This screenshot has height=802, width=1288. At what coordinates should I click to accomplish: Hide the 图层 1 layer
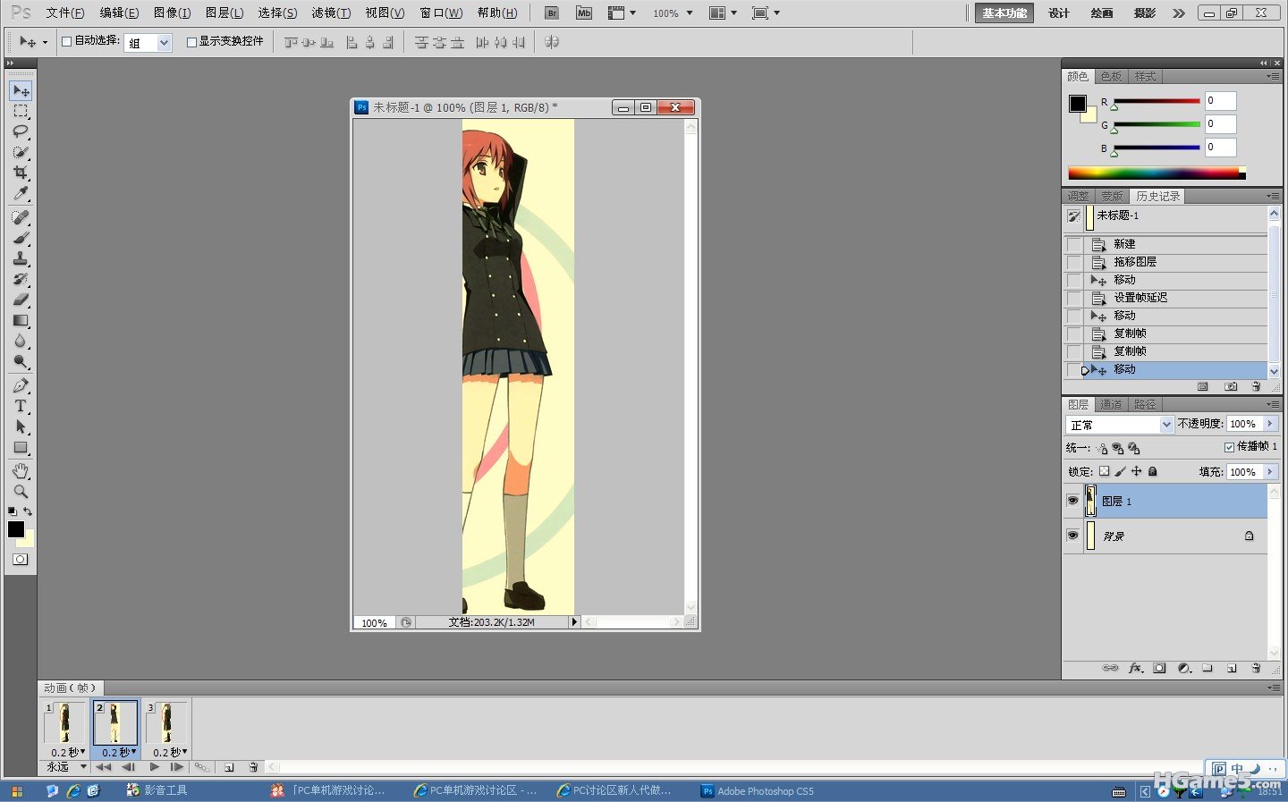coord(1072,501)
